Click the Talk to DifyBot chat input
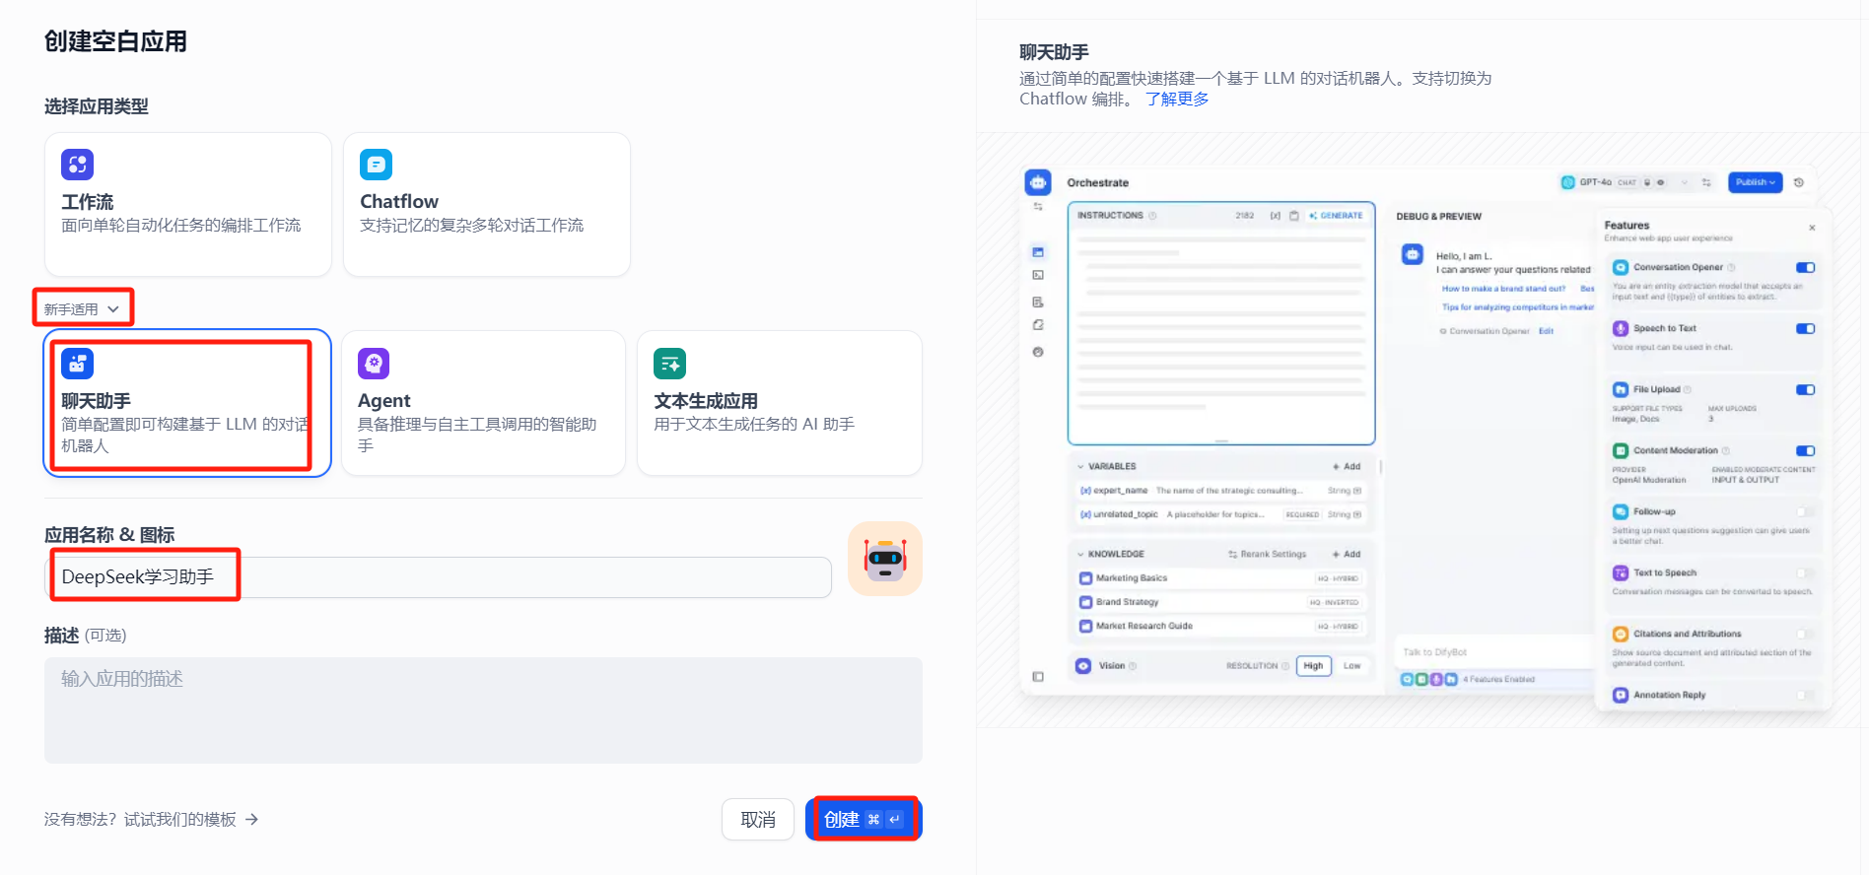The width and height of the screenshot is (1869, 875). 1493,652
